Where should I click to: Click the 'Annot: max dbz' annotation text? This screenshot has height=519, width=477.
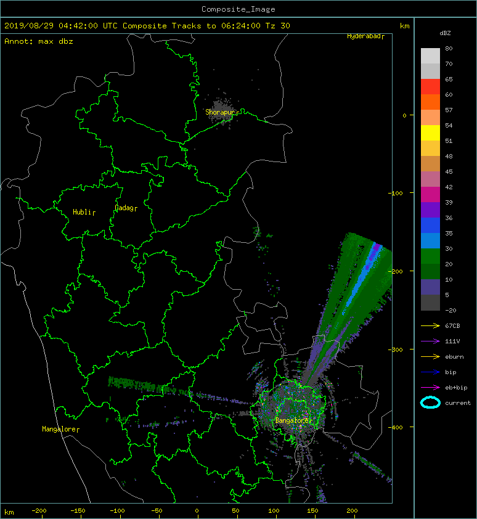[x=39, y=41]
